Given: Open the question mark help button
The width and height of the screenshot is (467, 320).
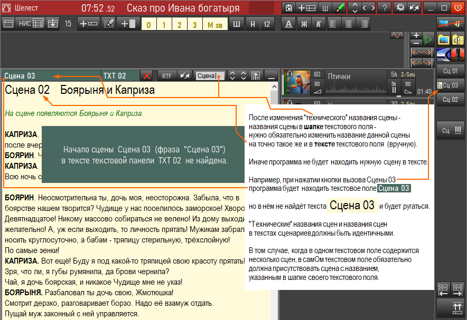Looking at the screenshot, I should click(x=385, y=8).
